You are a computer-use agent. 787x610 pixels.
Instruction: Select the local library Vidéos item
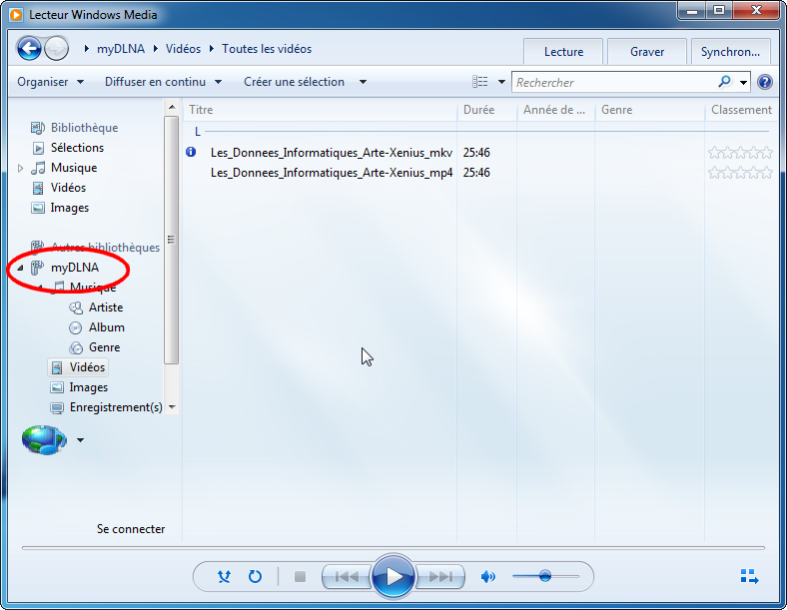click(x=68, y=188)
